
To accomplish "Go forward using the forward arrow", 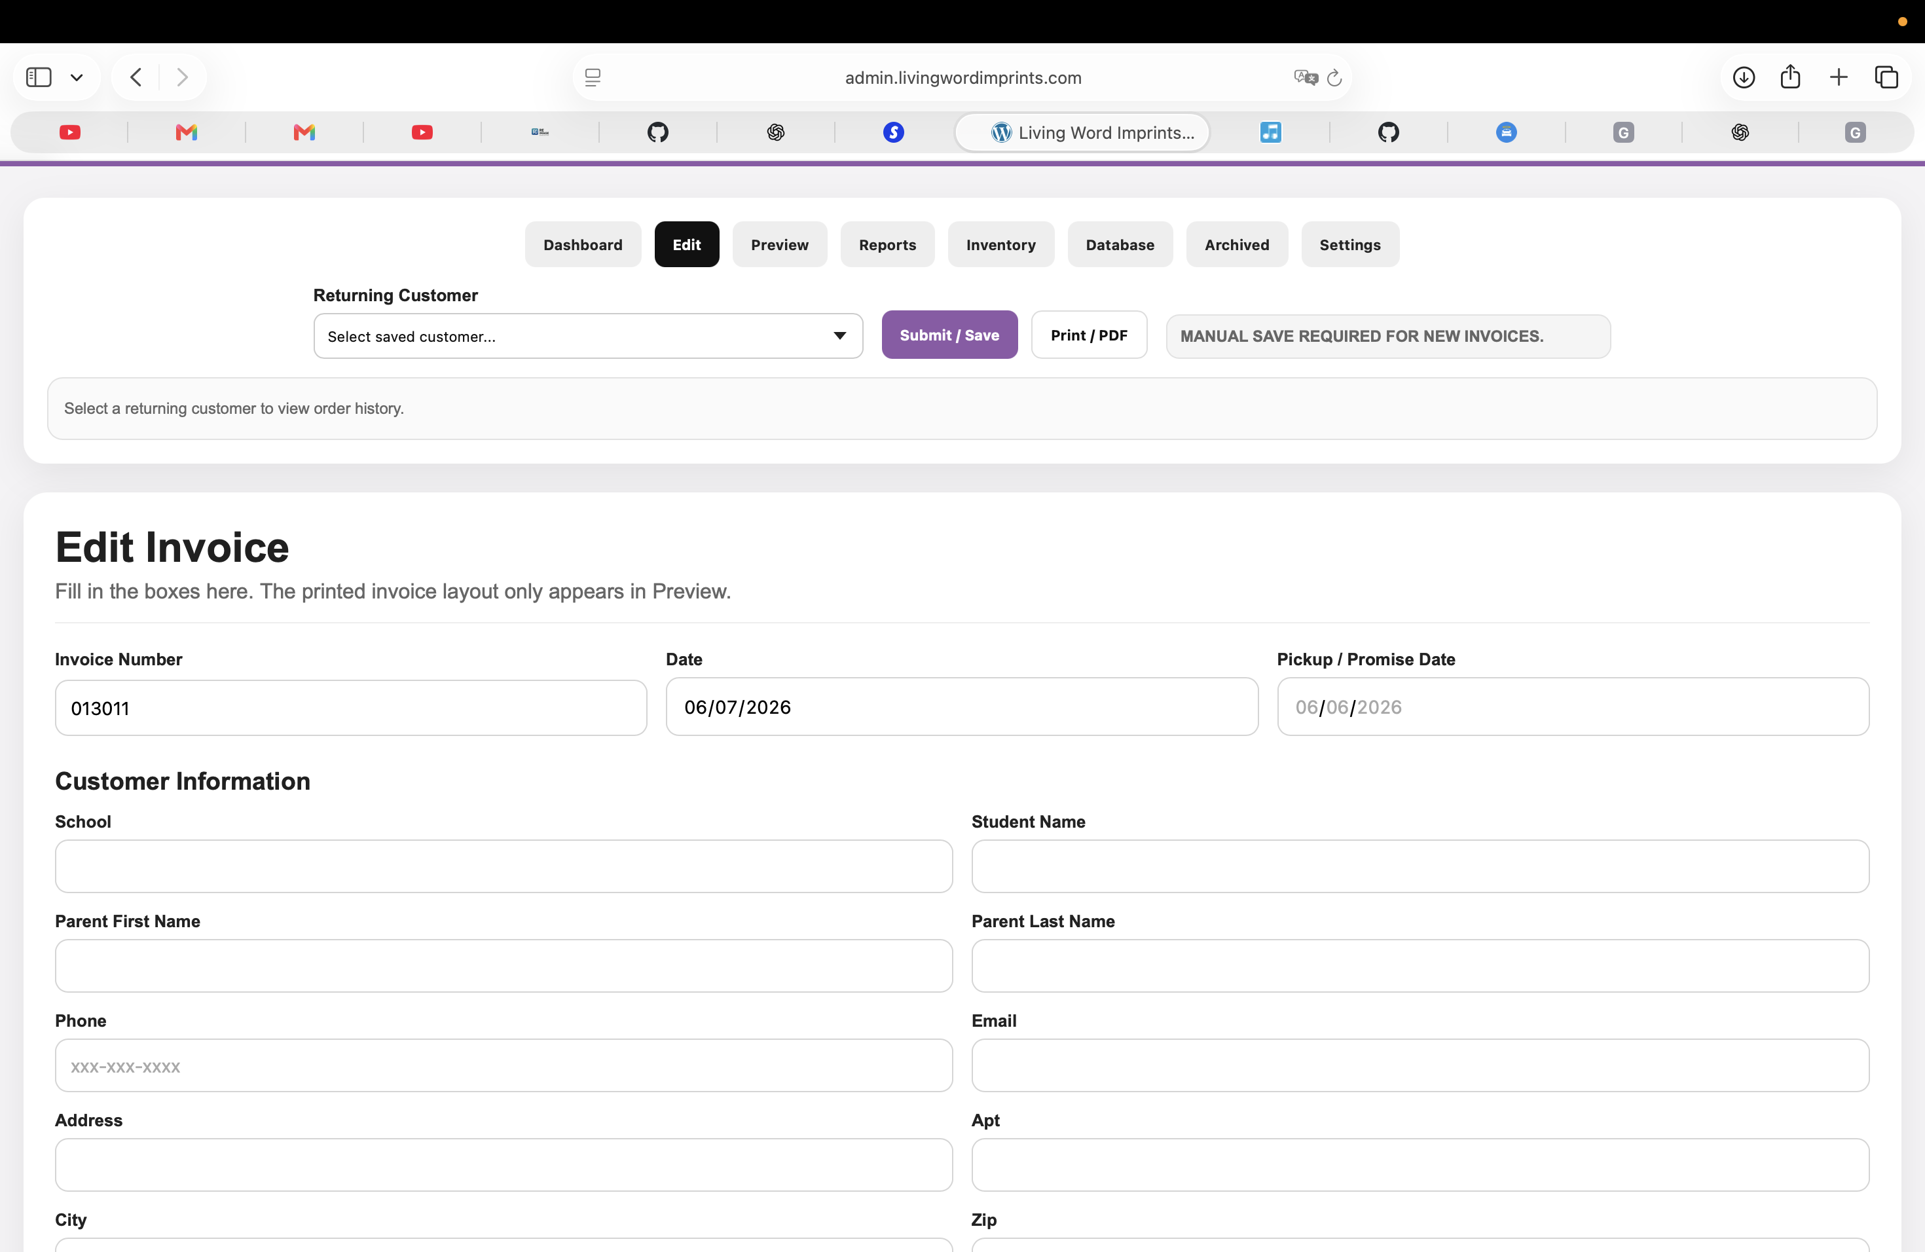I will tap(182, 78).
